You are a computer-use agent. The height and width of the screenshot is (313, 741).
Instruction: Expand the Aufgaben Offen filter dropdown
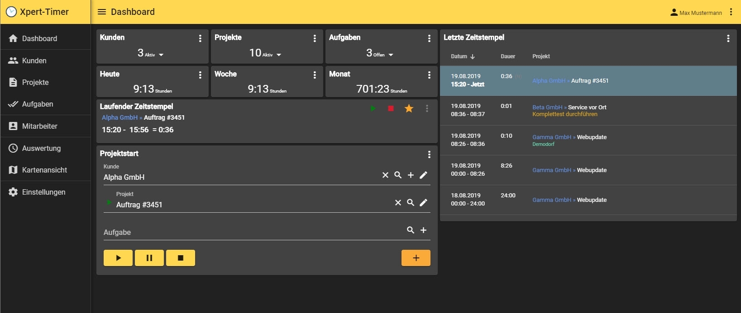[391, 55]
